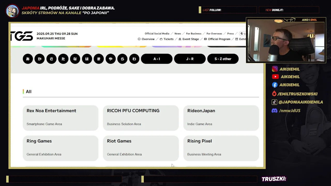The image size is (331, 186).
Task: Go to the Overview page
Action: pos(148,39)
